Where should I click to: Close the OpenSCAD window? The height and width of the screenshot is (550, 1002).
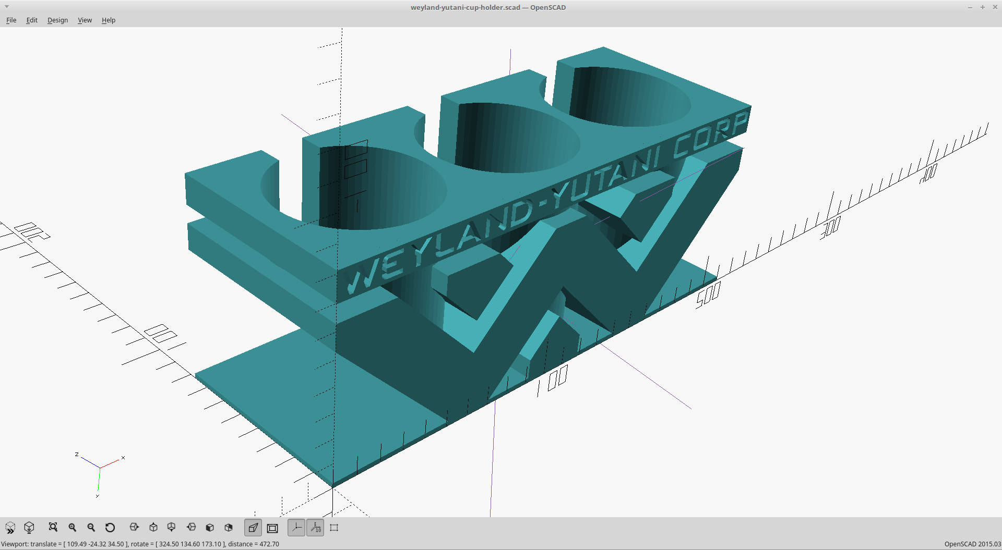pos(995,7)
